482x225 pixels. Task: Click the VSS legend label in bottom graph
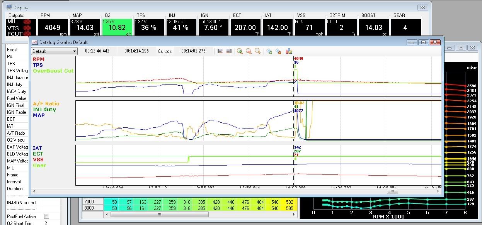pos(38,160)
